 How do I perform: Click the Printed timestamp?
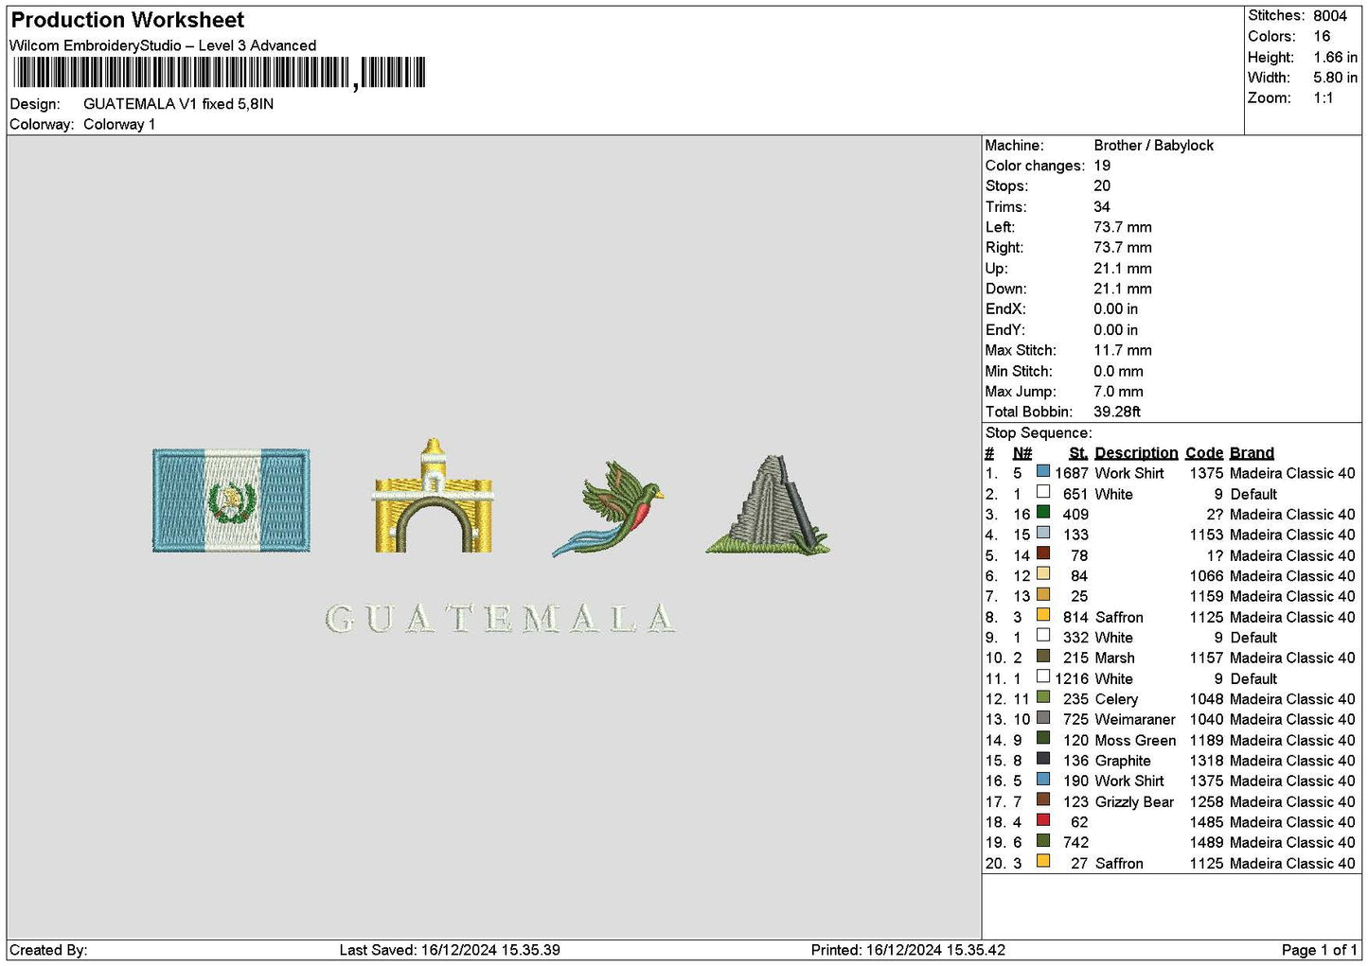click(x=908, y=950)
